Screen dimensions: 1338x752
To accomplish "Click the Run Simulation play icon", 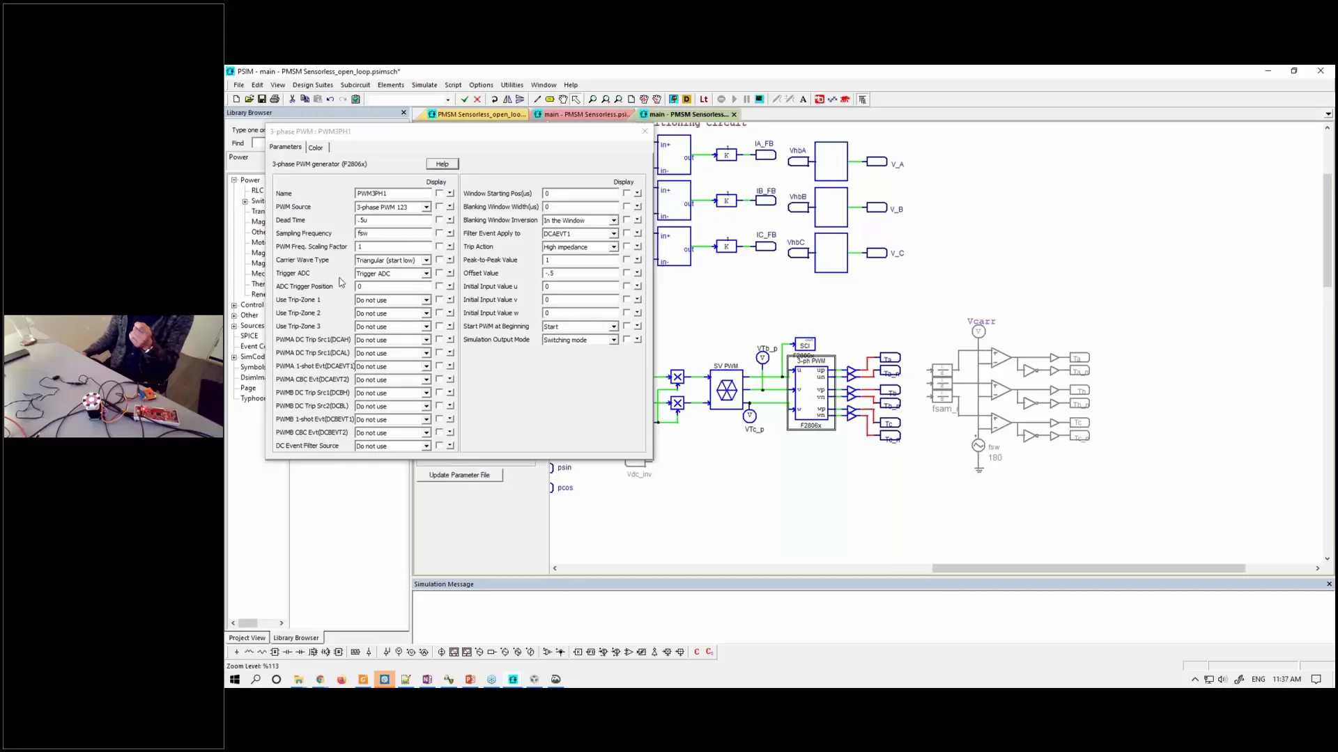I will [x=734, y=100].
